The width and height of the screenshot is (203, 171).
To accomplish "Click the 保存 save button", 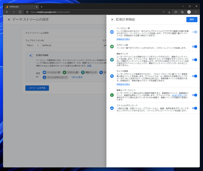I will point(192,20).
